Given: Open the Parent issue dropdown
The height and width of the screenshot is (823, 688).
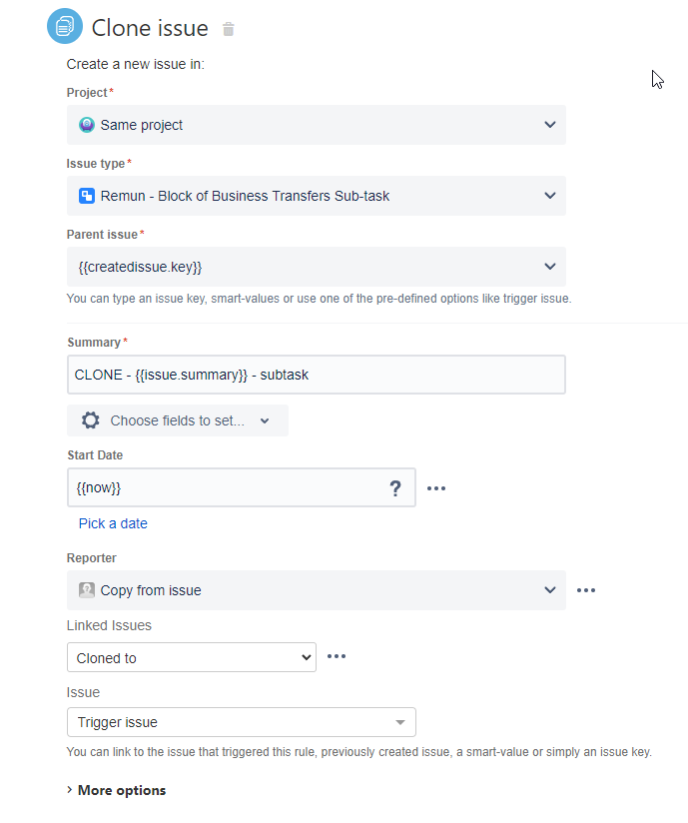Looking at the screenshot, I should pos(317,267).
